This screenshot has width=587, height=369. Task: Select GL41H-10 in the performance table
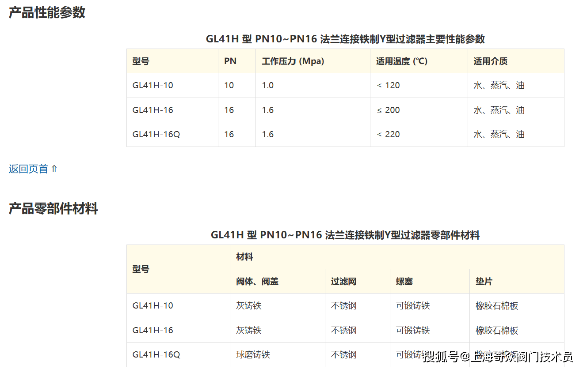click(153, 85)
